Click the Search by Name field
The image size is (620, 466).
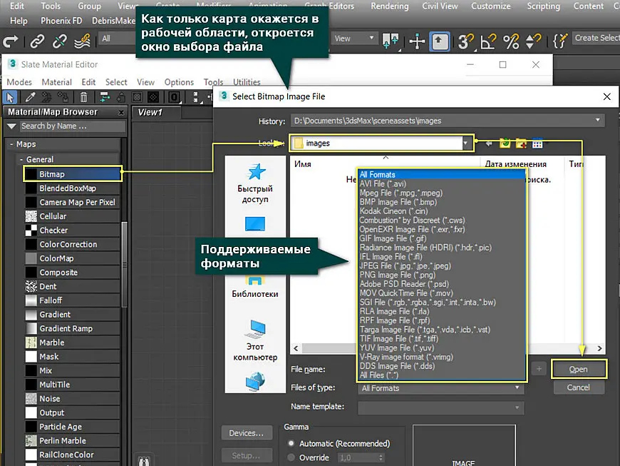coord(73,126)
